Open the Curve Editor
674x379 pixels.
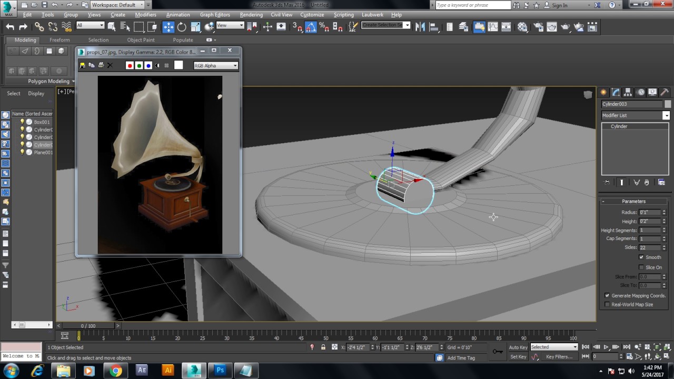pos(493,27)
